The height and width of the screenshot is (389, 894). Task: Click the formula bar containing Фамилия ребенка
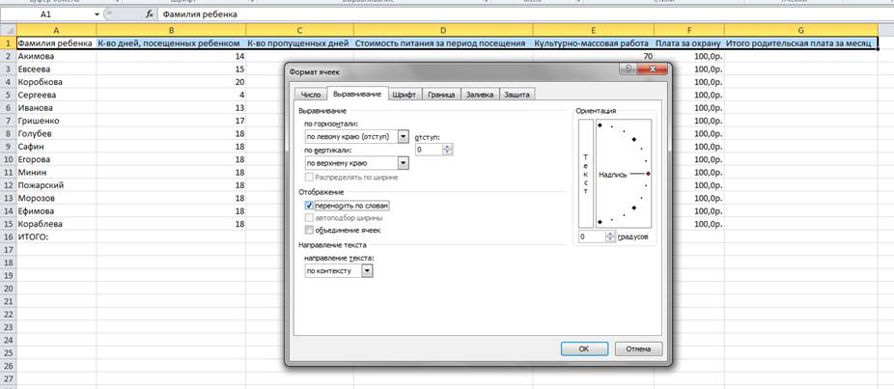click(524, 14)
